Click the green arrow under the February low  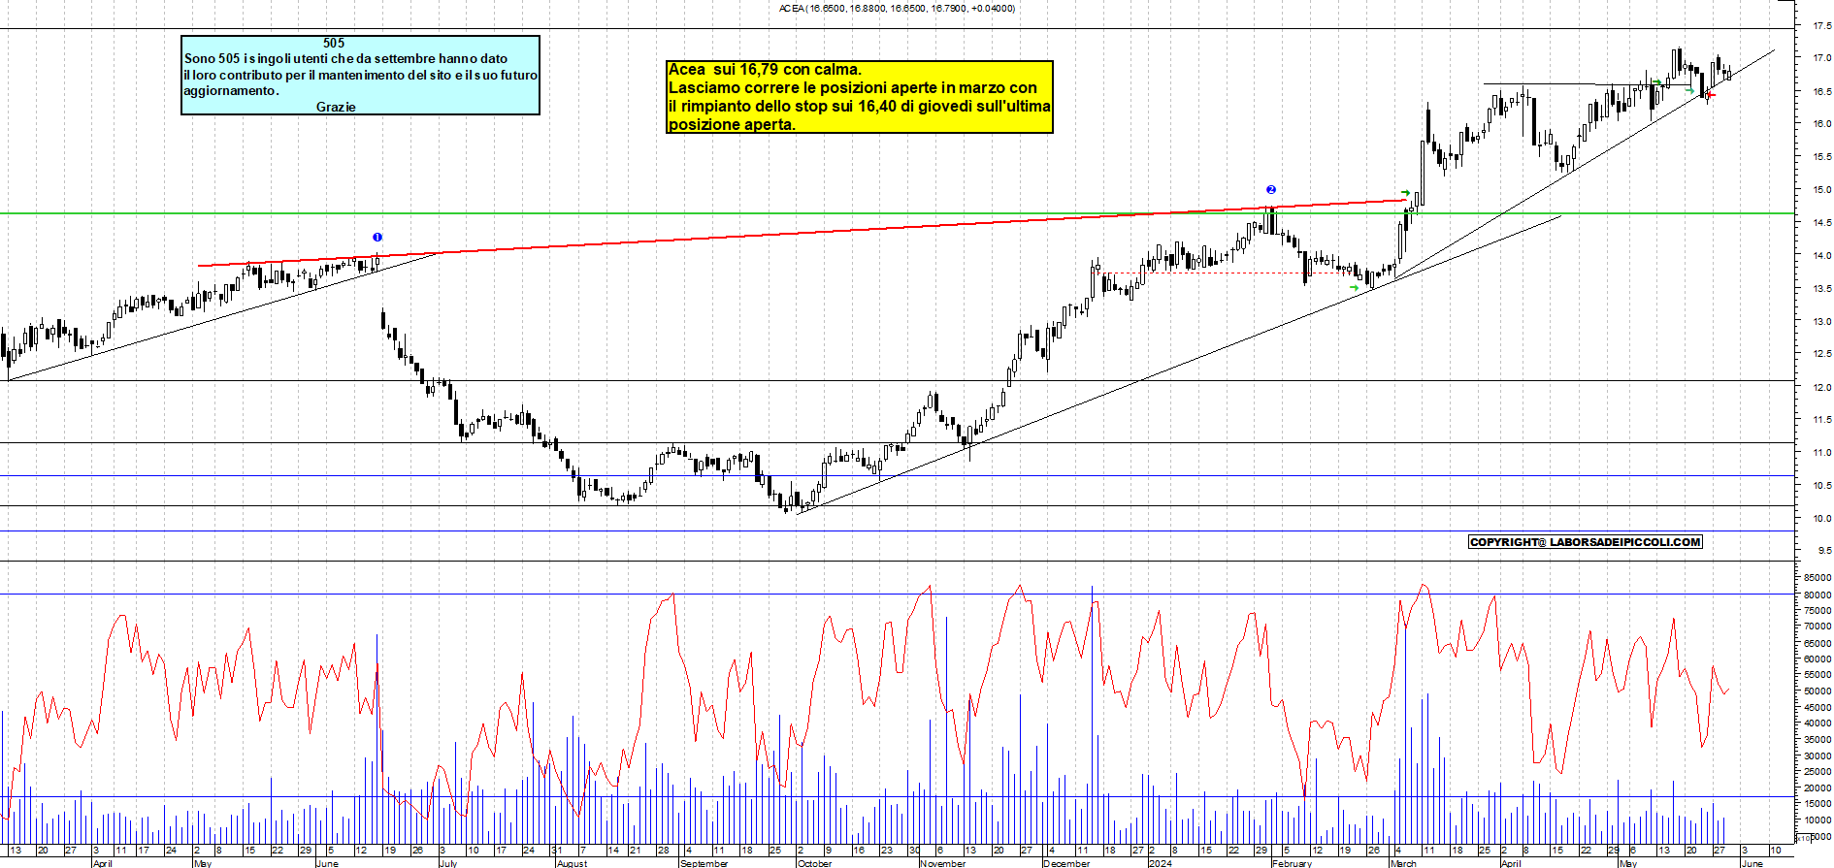(1355, 287)
